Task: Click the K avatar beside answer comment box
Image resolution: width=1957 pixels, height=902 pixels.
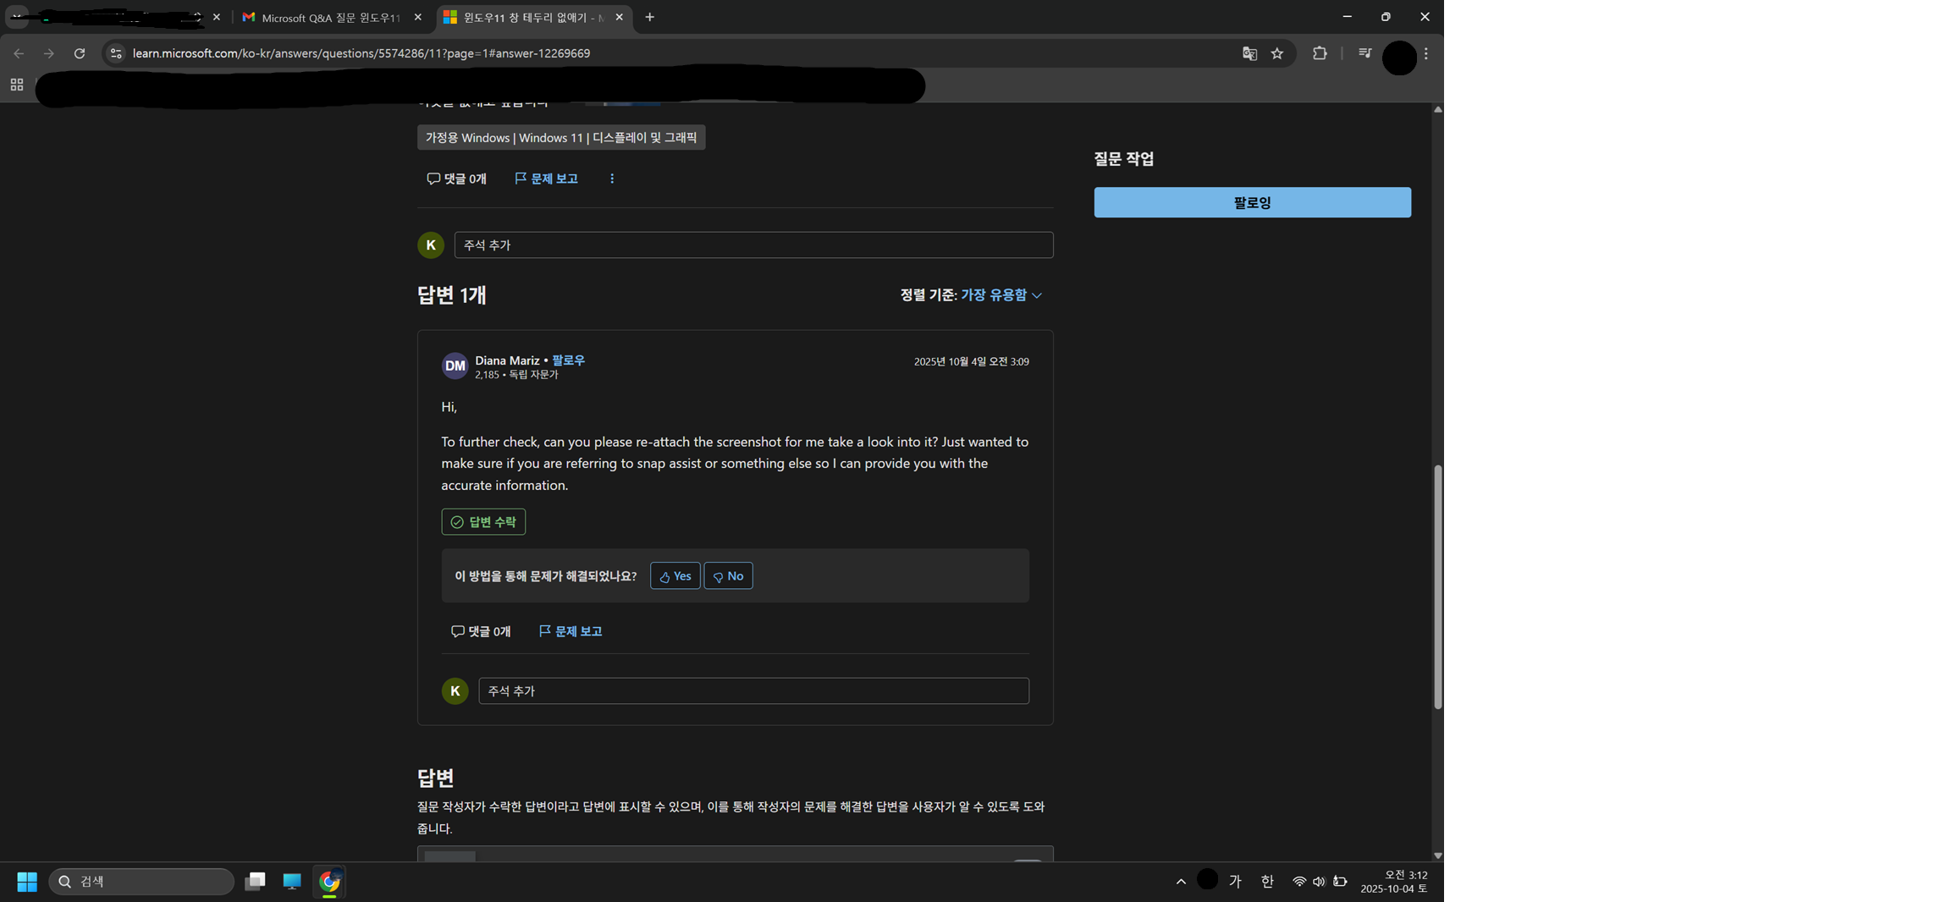Action: pos(455,690)
